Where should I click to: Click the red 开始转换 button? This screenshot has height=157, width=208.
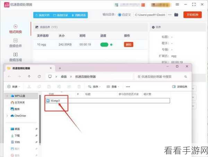click(x=192, y=14)
